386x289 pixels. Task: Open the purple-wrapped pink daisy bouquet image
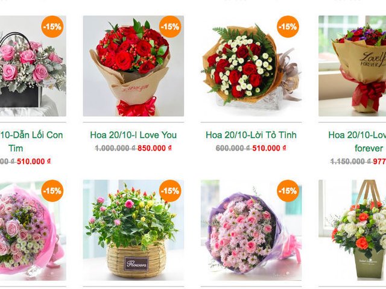(251, 230)
